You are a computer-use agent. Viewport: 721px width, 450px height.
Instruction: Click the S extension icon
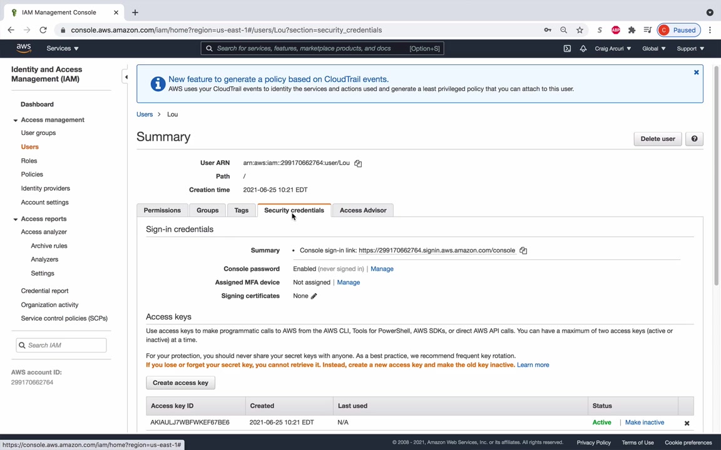600,30
